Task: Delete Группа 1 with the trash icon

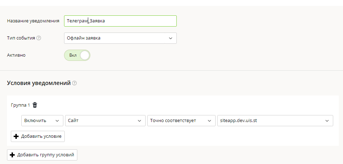Action: [35, 105]
